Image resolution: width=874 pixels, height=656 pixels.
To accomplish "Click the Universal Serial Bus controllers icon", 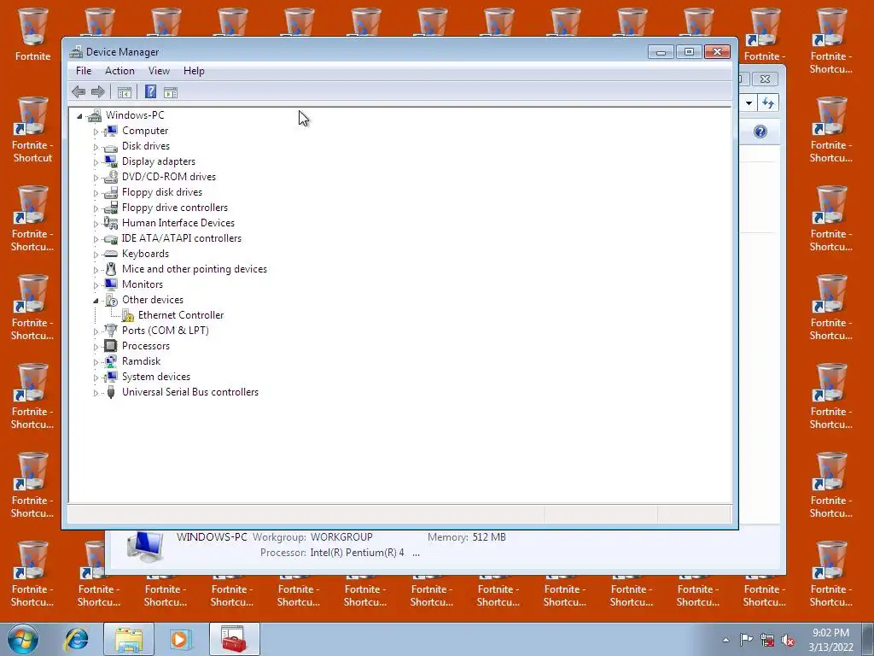I will click(x=110, y=392).
